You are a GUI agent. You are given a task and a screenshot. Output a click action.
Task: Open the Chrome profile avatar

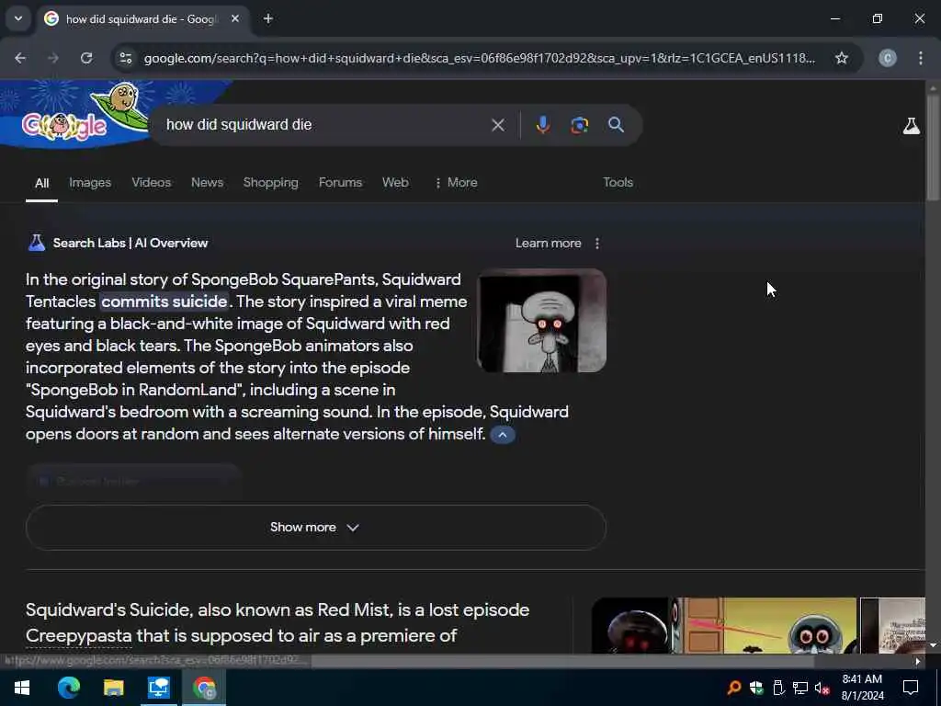pyautogui.click(x=888, y=58)
